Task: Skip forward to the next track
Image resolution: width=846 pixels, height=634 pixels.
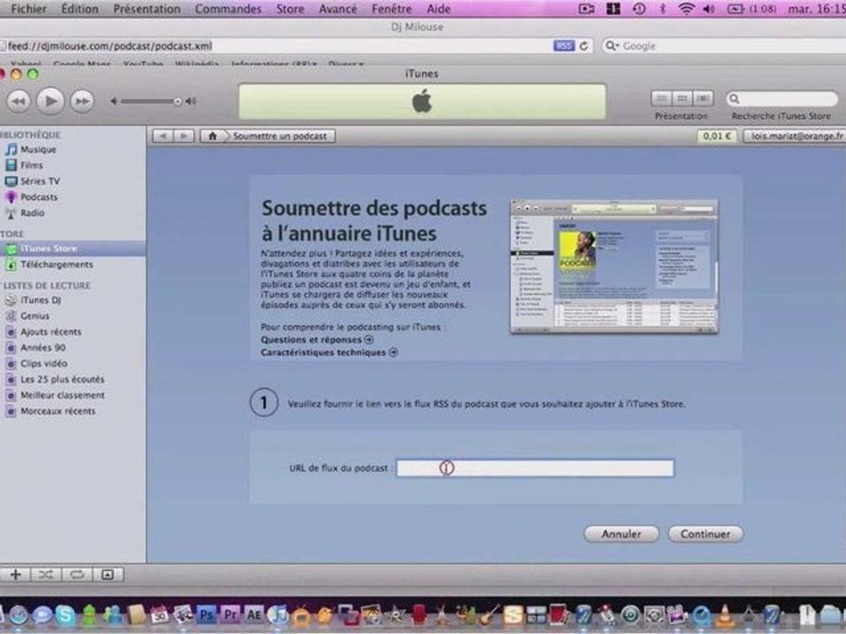Action: pyautogui.click(x=82, y=101)
